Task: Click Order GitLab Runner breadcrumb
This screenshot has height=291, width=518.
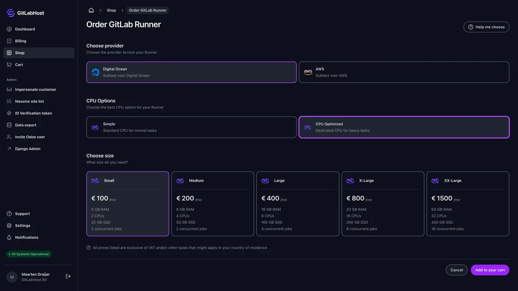Action: [x=148, y=10]
